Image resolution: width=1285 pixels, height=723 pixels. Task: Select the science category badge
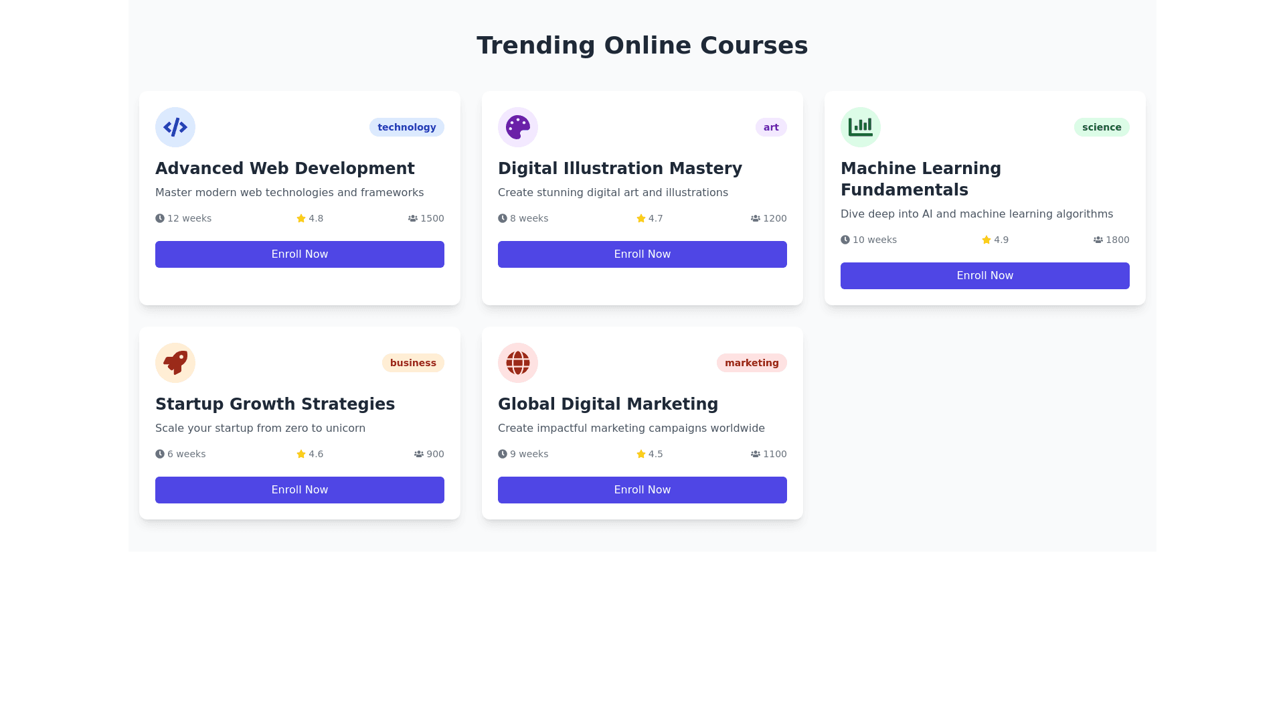click(1102, 127)
